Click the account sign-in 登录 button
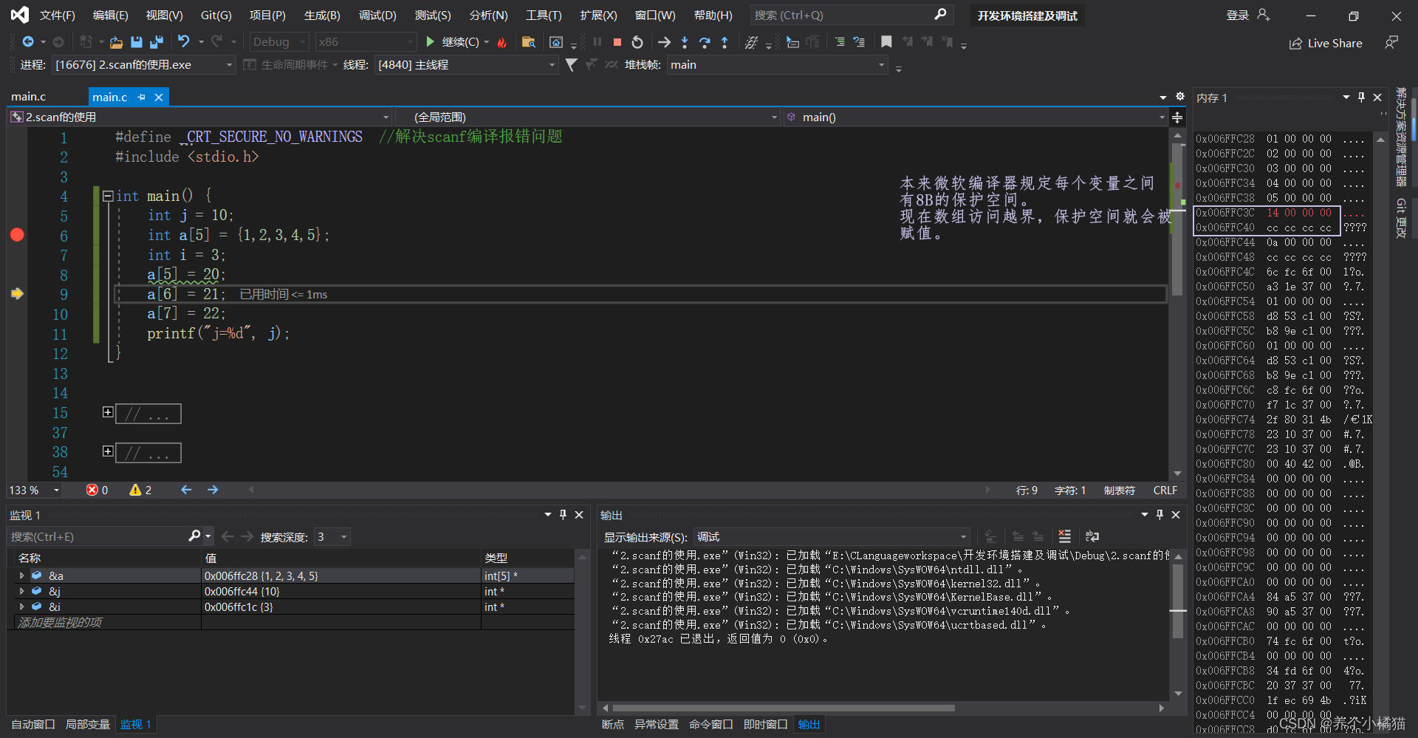Screen dimensions: 1418x738 pyautogui.click(x=1248, y=15)
